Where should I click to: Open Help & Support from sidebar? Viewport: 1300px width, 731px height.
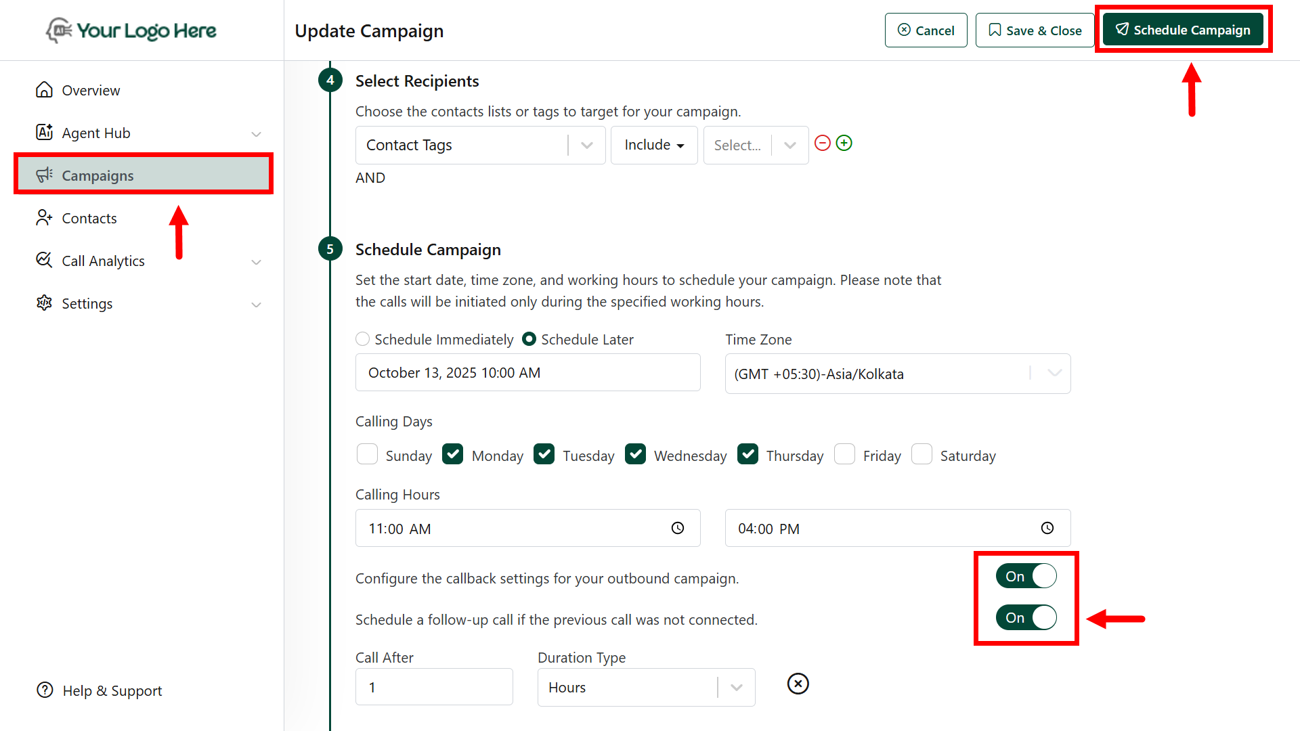click(x=112, y=691)
